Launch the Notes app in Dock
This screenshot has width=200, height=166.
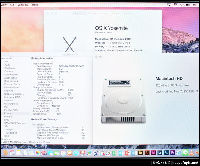18,153
